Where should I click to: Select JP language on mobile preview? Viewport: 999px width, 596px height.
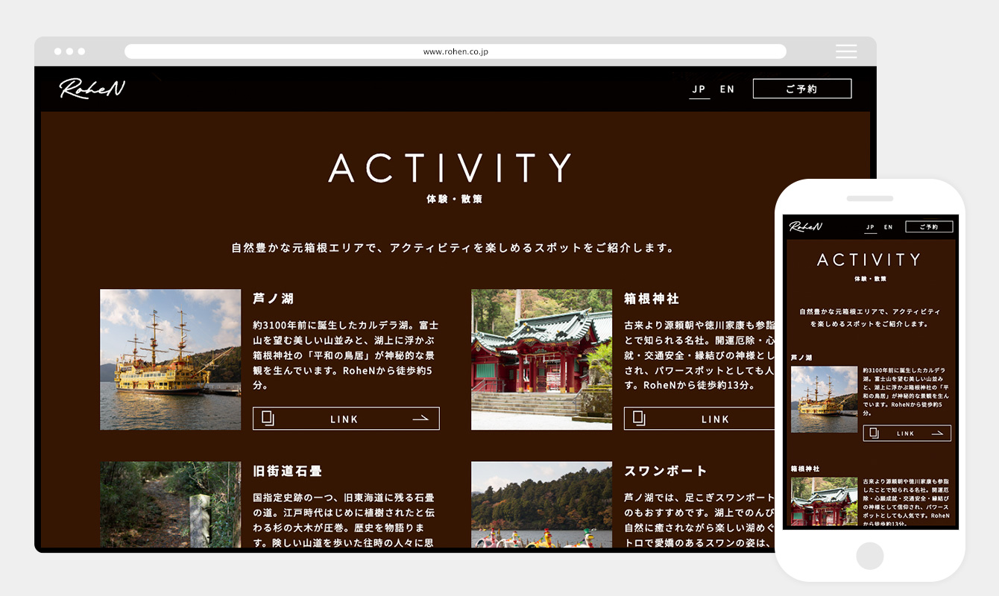point(870,227)
